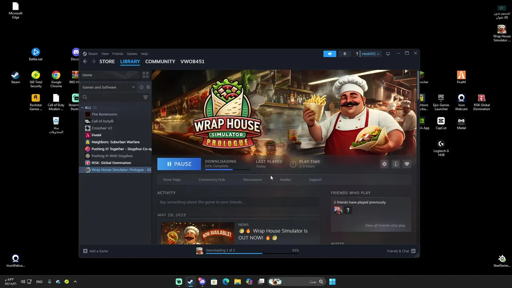Click the library search field
Screen dimensions: 512x288
click(x=112, y=97)
